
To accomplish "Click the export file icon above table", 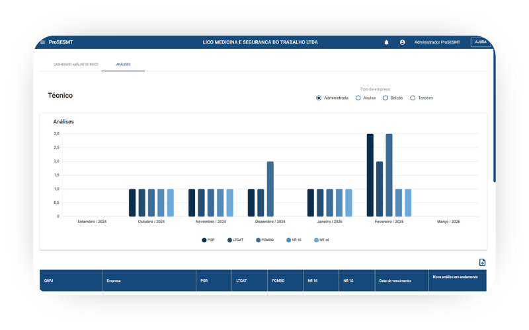I will (x=482, y=262).
